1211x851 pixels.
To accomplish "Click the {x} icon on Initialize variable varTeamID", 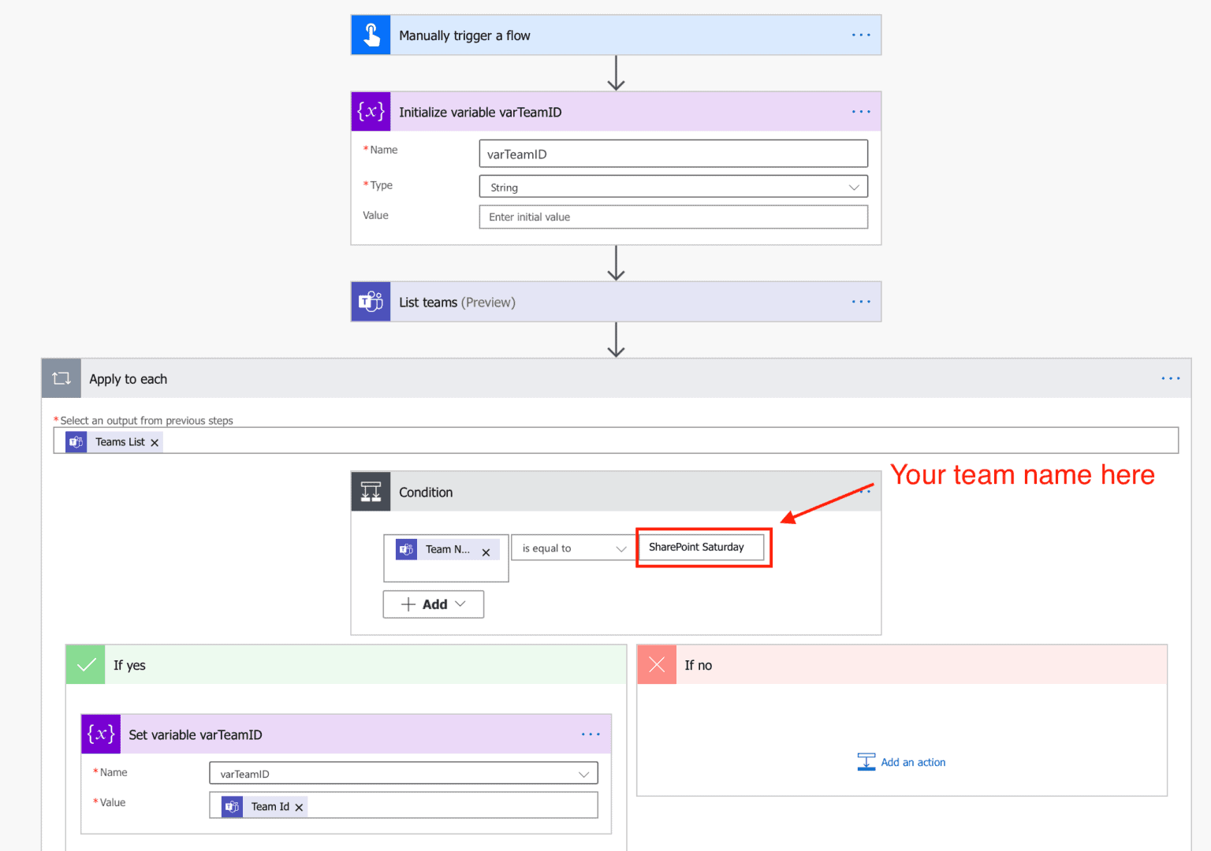I will pos(371,111).
